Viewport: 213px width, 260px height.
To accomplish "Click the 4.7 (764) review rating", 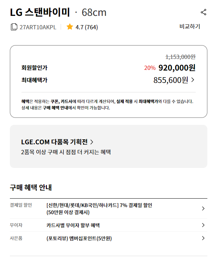I will click(86, 27).
